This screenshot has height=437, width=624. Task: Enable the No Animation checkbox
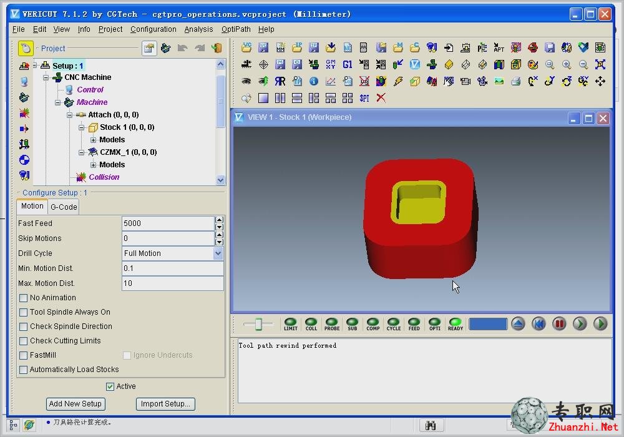tap(24, 298)
